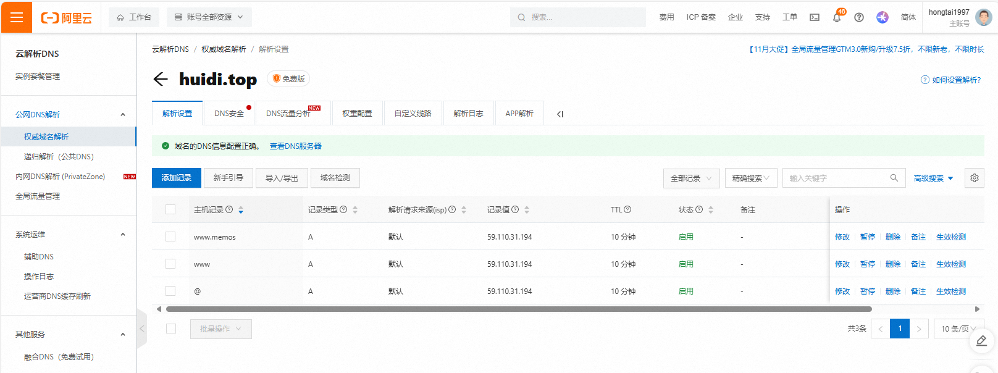Screen dimensions: 998x373
Task: Open the Cloud Shell terminal icon
Action: pos(815,17)
